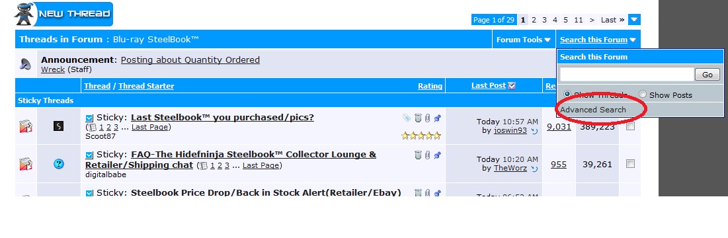The height and width of the screenshot is (238, 728).
Task: Click the Go search button
Action: coord(707,74)
